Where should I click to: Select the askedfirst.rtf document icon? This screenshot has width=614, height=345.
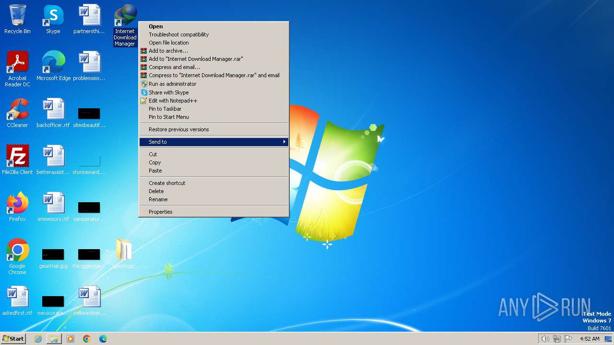coord(17,301)
